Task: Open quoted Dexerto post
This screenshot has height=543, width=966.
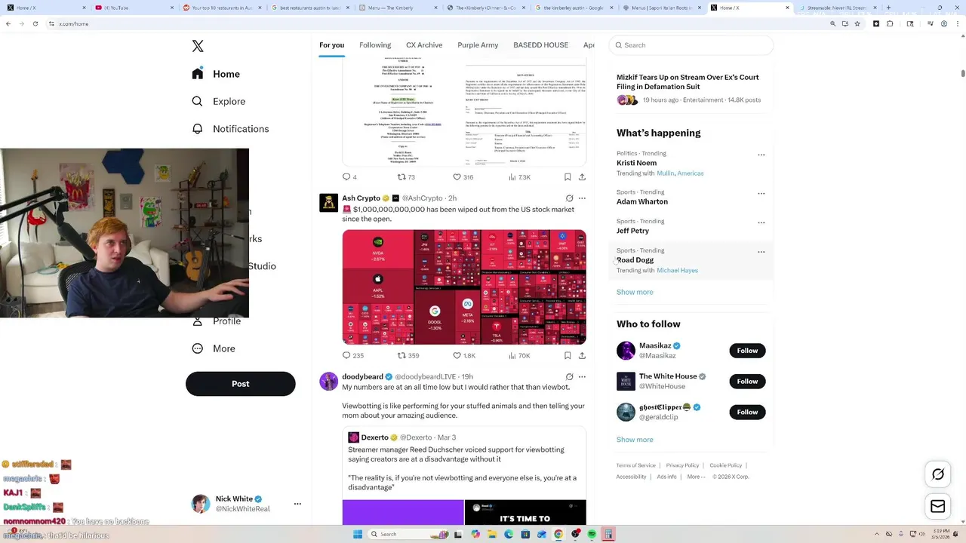Action: tap(464, 475)
